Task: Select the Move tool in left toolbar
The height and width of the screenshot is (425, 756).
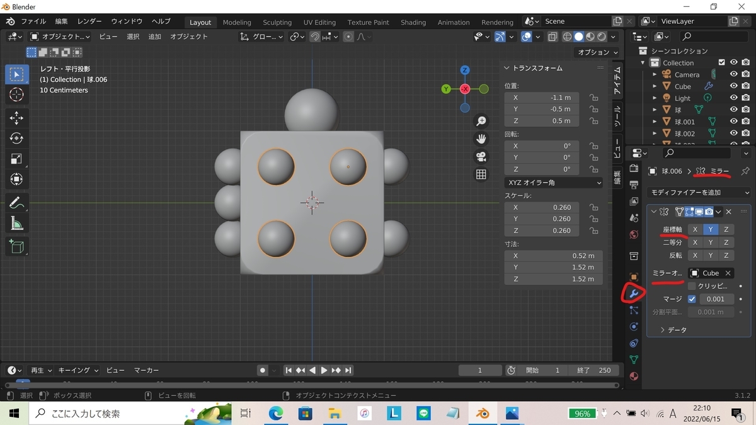Action: [17, 118]
